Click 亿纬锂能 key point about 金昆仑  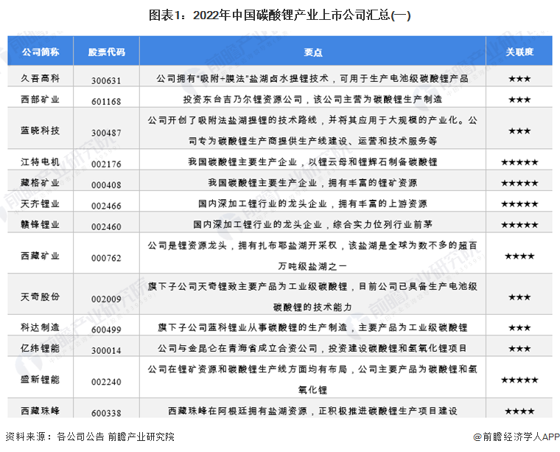(312, 348)
